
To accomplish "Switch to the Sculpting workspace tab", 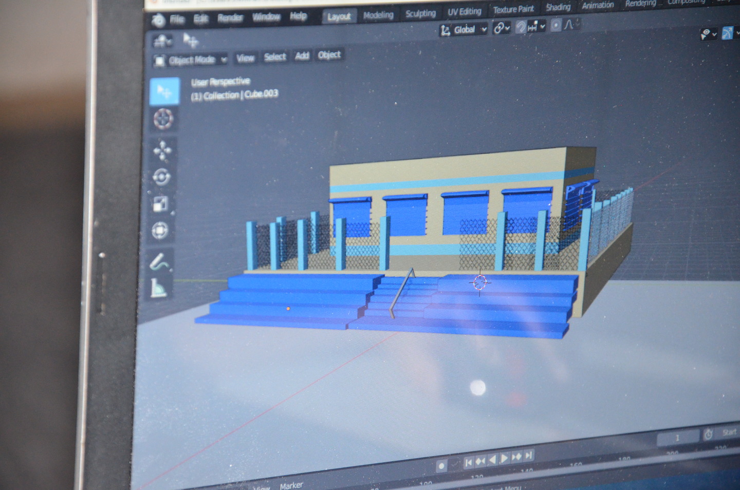I will pos(420,13).
